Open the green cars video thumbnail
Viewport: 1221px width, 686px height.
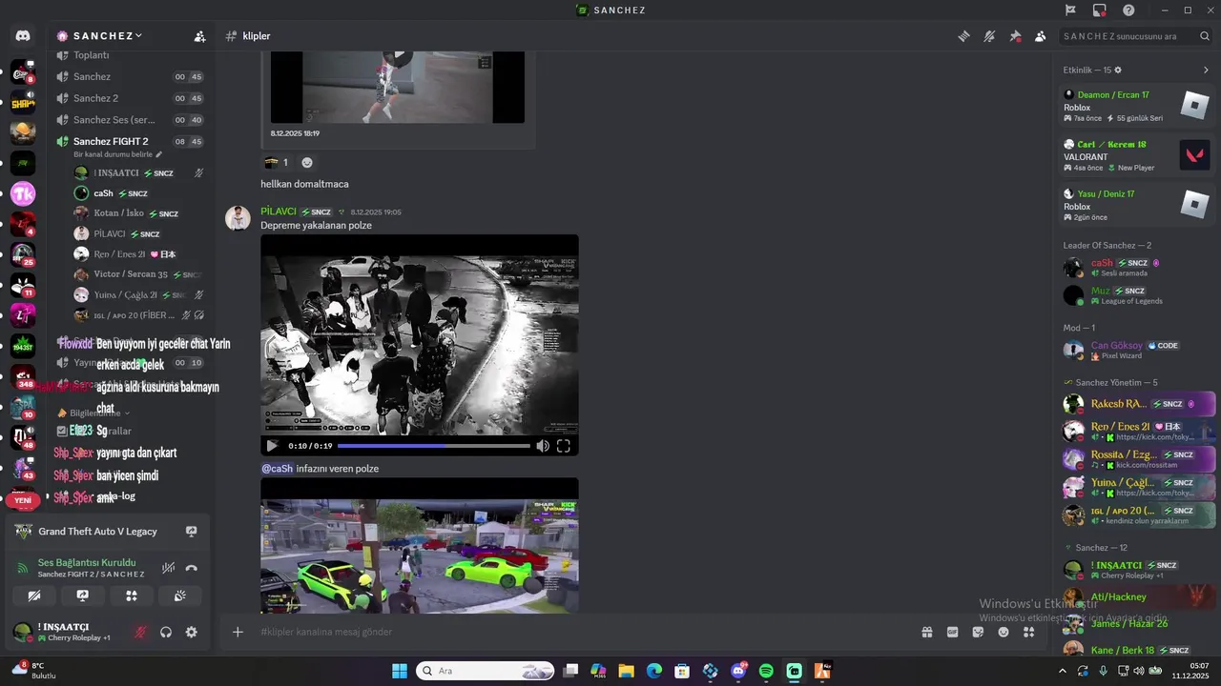(x=420, y=545)
